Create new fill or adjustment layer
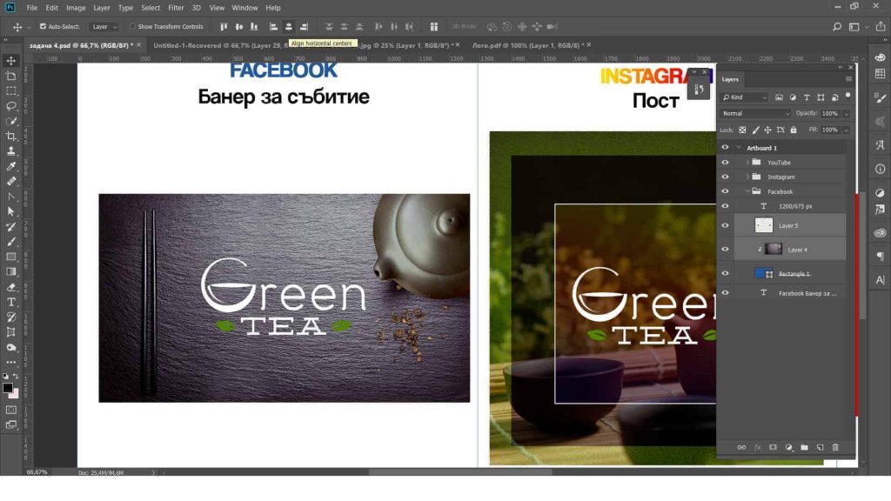This screenshot has width=891, height=501. coord(788,448)
